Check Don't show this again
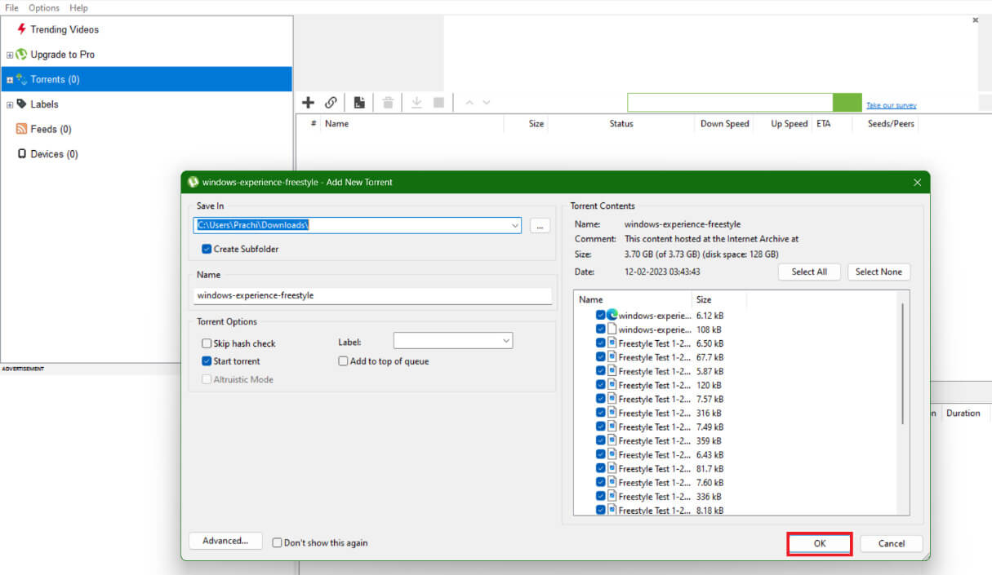Viewport: 992px width, 575px height. 277,542
